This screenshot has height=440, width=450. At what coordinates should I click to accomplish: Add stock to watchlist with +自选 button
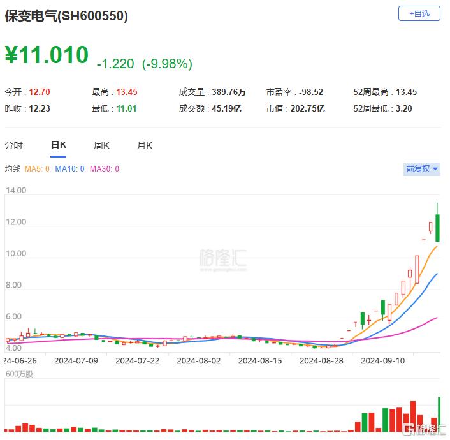pyautogui.click(x=419, y=13)
